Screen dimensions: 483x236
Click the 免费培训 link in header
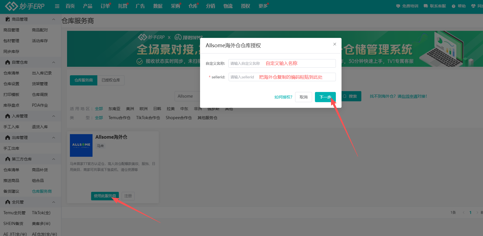pos(407,6)
